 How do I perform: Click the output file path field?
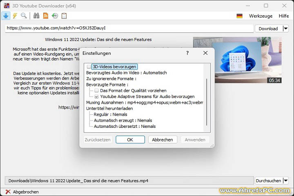(129, 180)
